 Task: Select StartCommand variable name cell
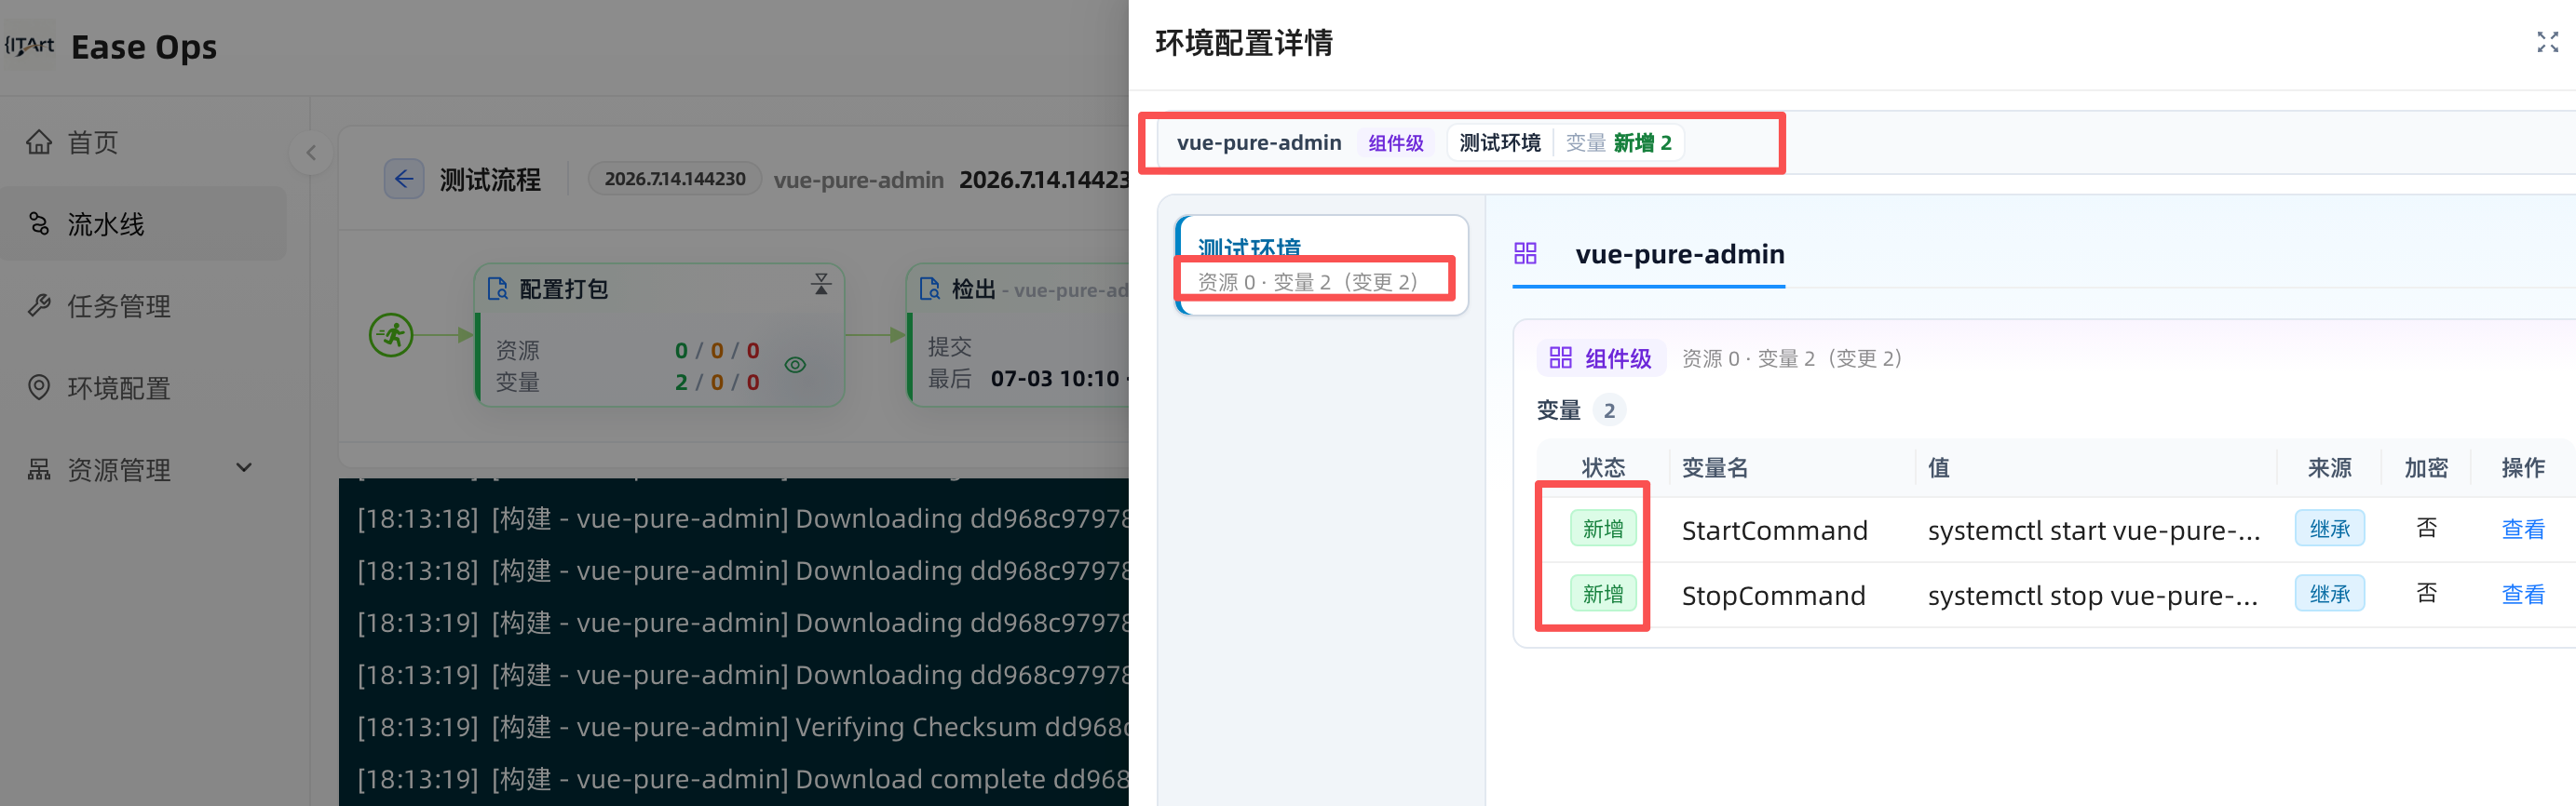(1774, 531)
